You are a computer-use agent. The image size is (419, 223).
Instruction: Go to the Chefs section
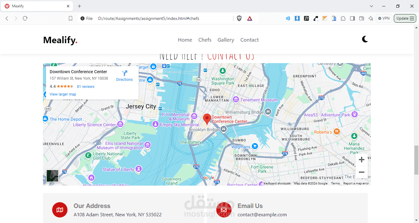pos(205,40)
